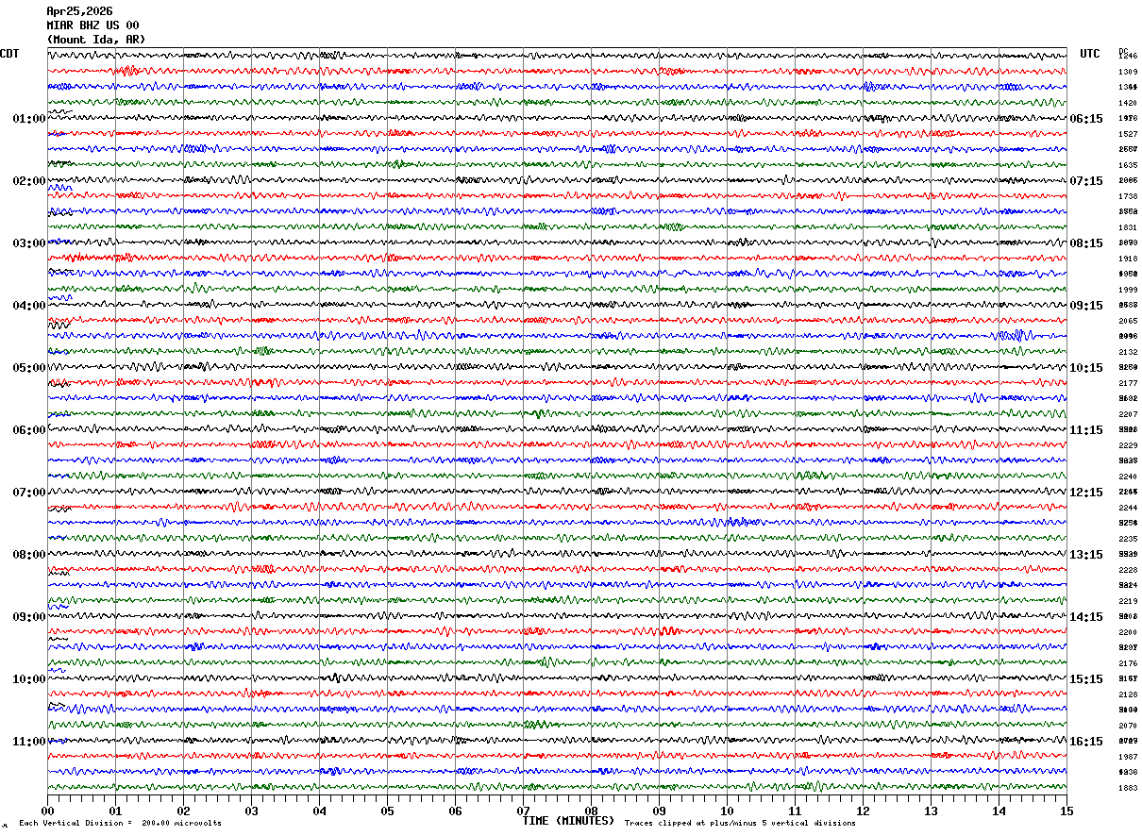Select the '05:00' CDT time label
Screen dimensions: 1142x836
coord(28,368)
